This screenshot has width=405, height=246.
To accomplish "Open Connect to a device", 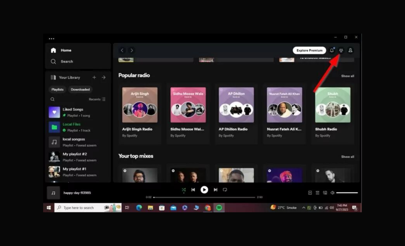I will [325, 193].
